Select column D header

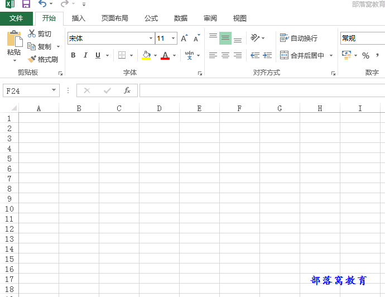(x=160, y=108)
